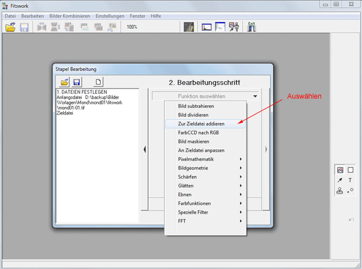Image resolution: width=362 pixels, height=269 pixels.
Task: Open the Funktion auswählen dropdown
Action: click(206, 96)
